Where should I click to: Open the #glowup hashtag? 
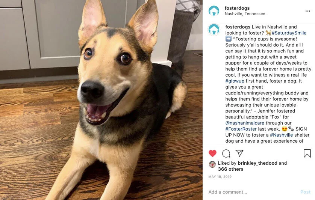pos(235,81)
